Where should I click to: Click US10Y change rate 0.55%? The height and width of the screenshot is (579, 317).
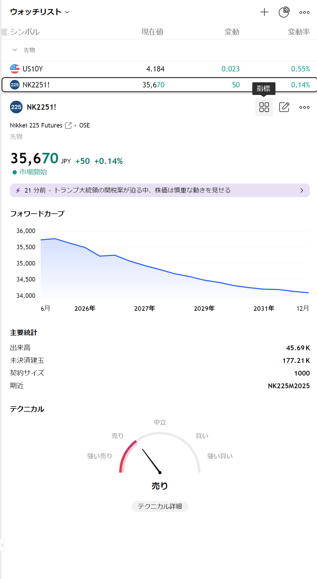pos(300,69)
